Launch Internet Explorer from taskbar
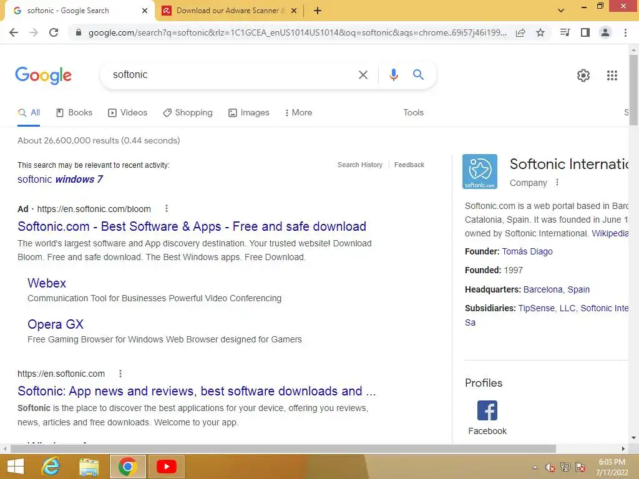Image resolution: width=639 pixels, height=479 pixels. pyautogui.click(x=51, y=467)
